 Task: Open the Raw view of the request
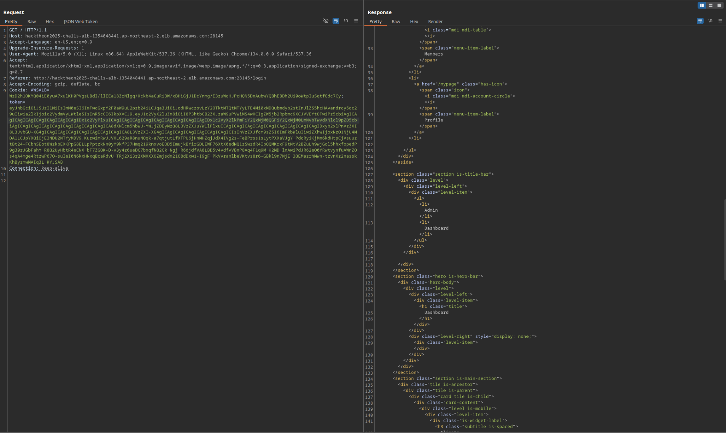tap(31, 21)
